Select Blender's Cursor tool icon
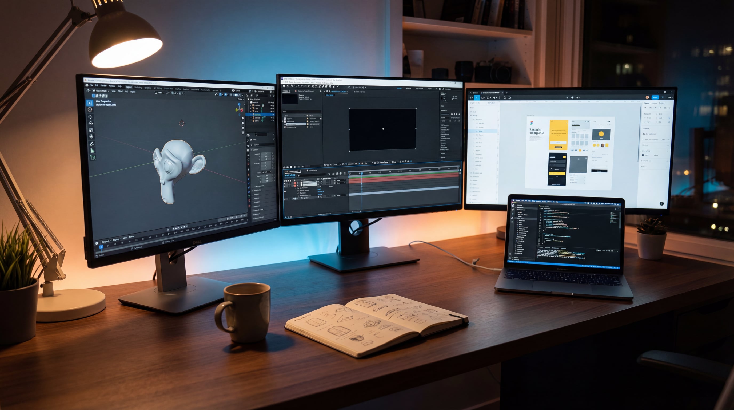This screenshot has height=410, width=734. [90, 109]
